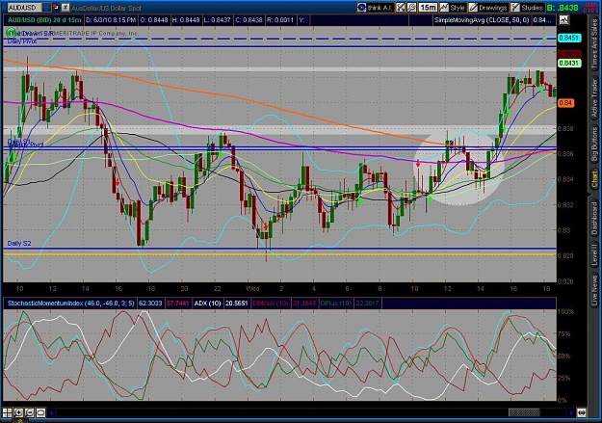
Task: Open the Big Buttons side tab
Action: 594,144
